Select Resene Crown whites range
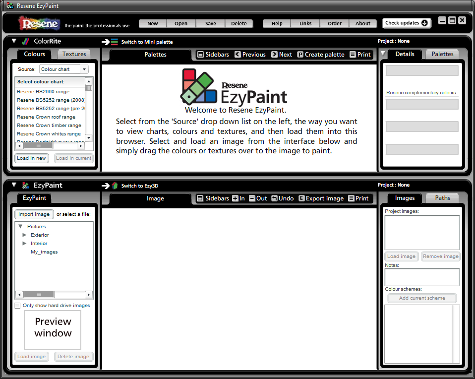The image size is (475, 379). pos(50,134)
